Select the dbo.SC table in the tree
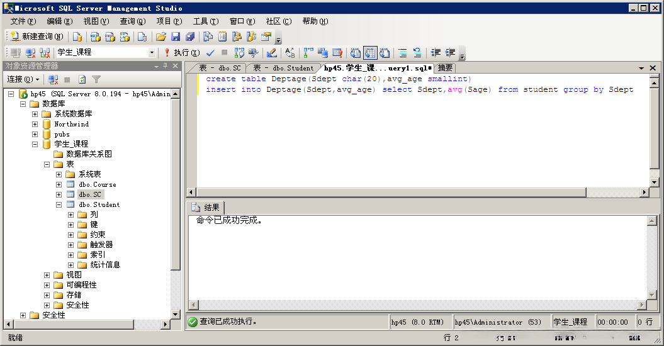Viewport: 664px width, 346px height. tap(90, 195)
